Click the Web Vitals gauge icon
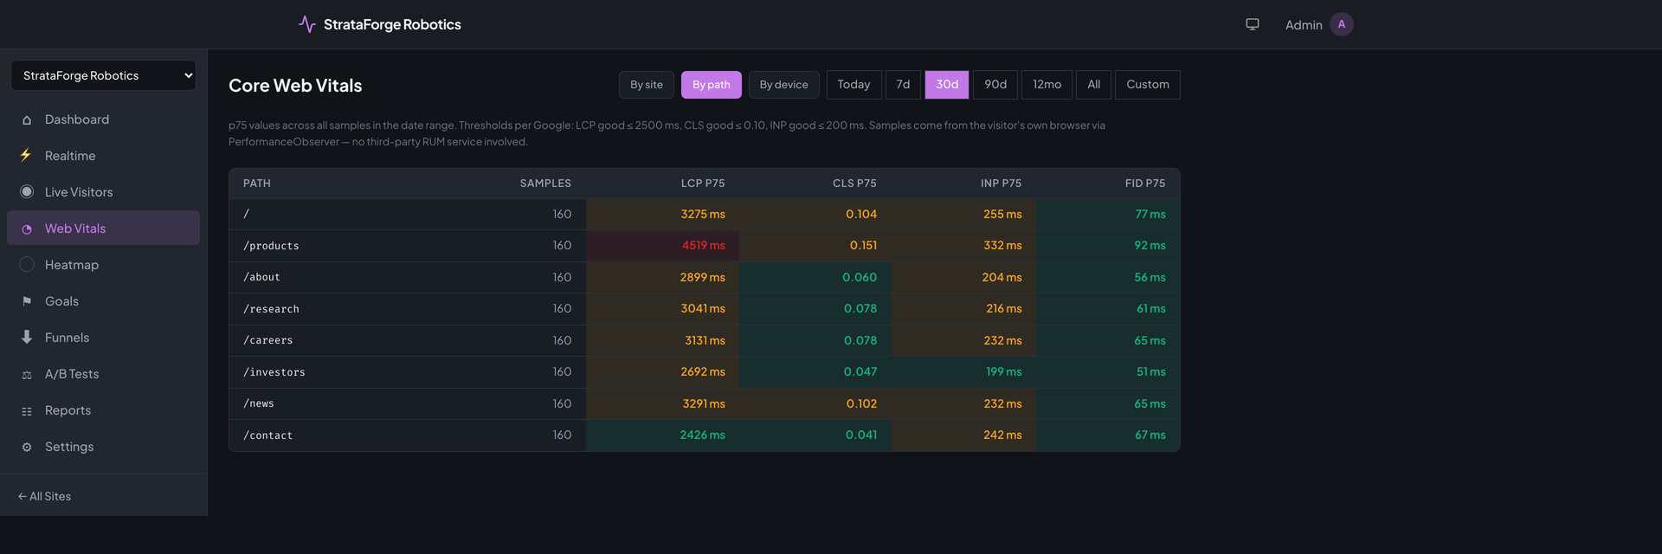Image resolution: width=1662 pixels, height=554 pixels. pyautogui.click(x=27, y=229)
